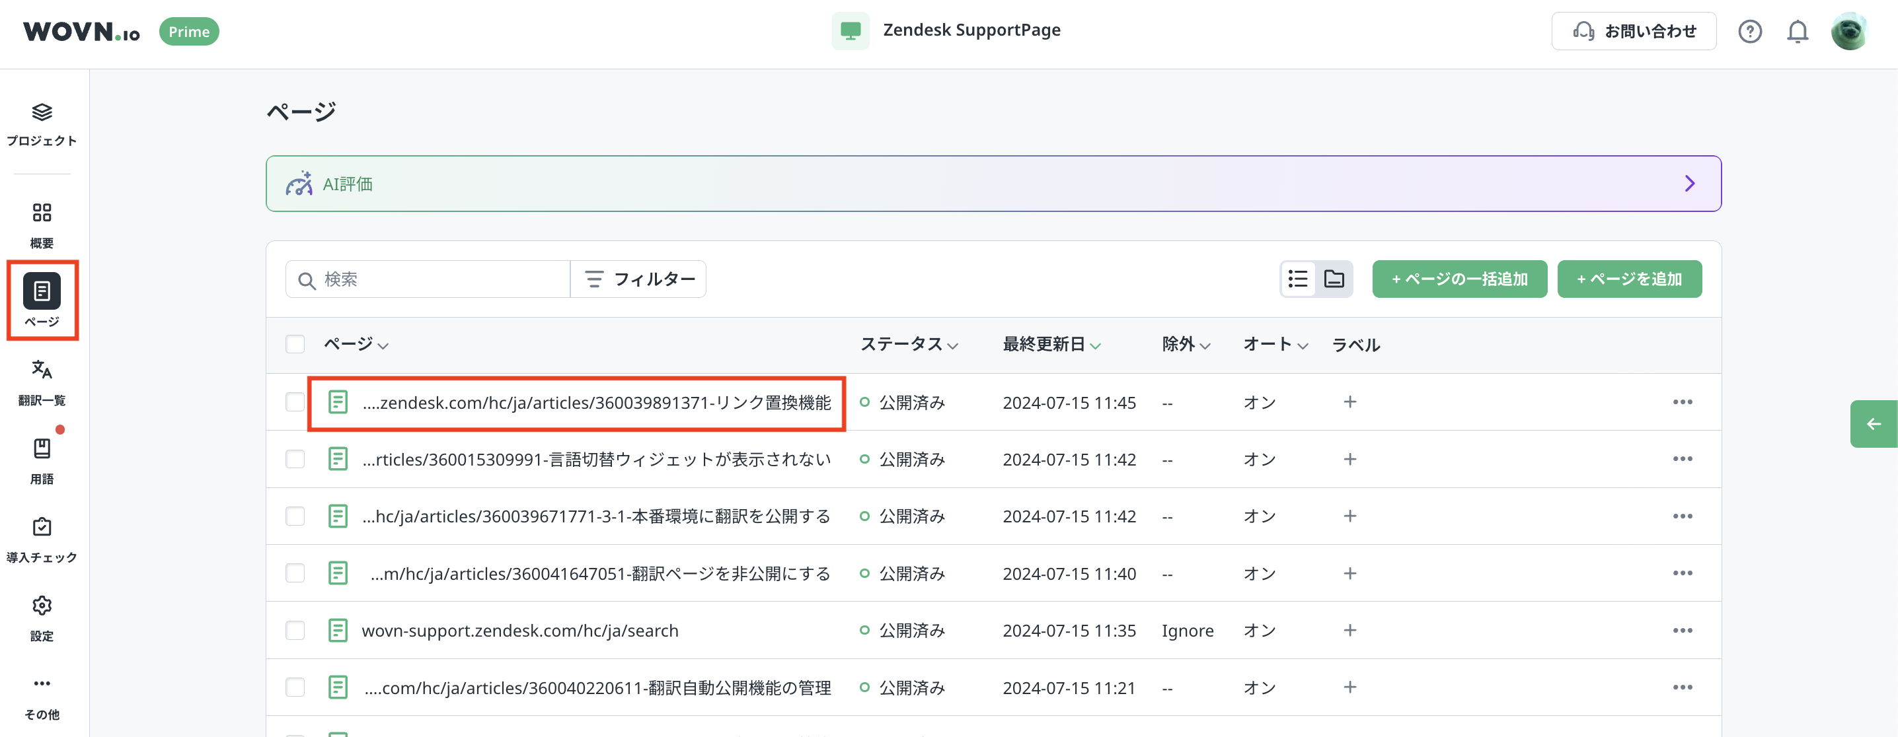Open the 設定 gear icon
Viewport: 1898px width, 737px height.
42,606
